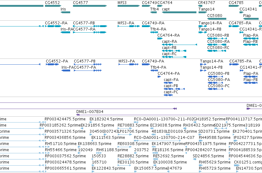Select the CG4577 gene bar
Screen dimensions: 262x173
[x=90, y=6]
